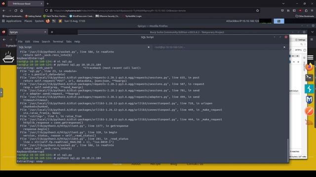Open Terminal from the right dock
This screenshot has height=177, width=316.
pos(309,78)
